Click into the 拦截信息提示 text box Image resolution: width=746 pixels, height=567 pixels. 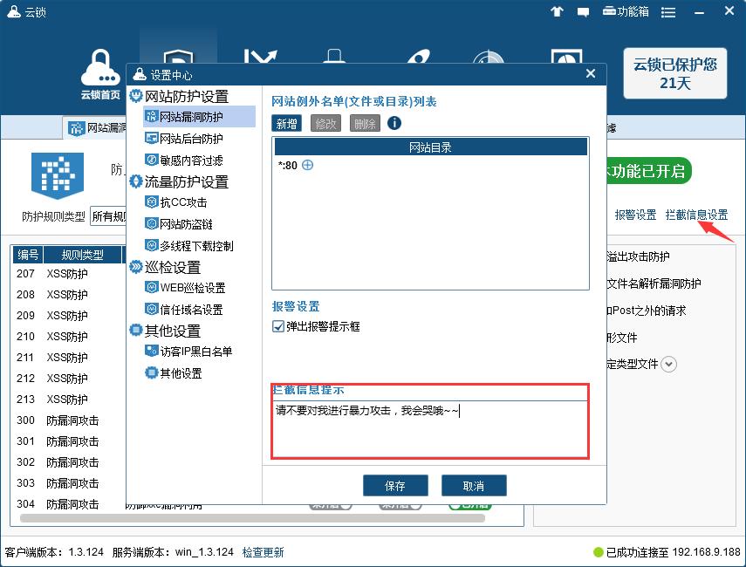point(430,428)
